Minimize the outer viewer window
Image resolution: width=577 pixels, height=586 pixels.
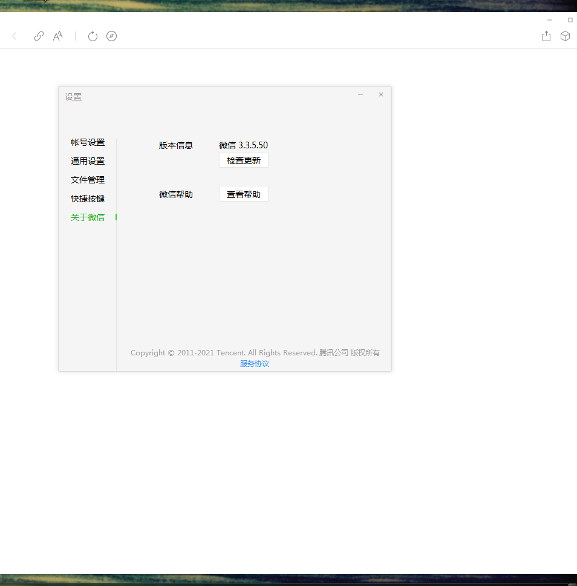click(x=550, y=20)
